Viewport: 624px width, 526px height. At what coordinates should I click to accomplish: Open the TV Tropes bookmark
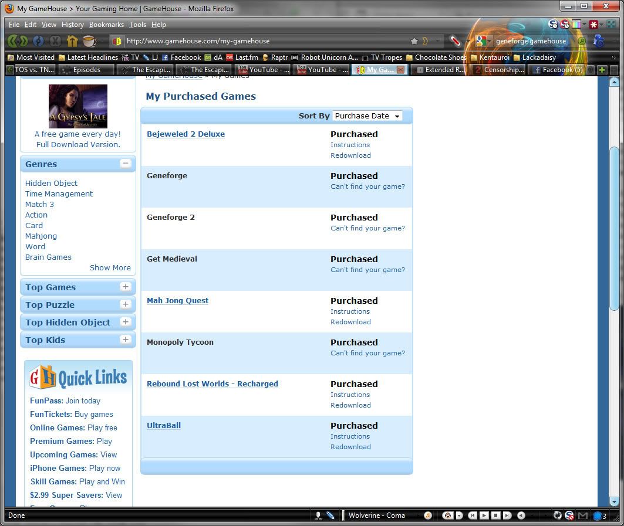[x=382, y=57]
